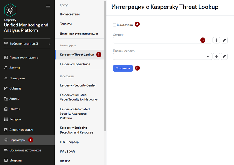The width and height of the screenshot is (234, 165).
Task: Add a new proxy server with plus icon
Action: (x=216, y=56)
